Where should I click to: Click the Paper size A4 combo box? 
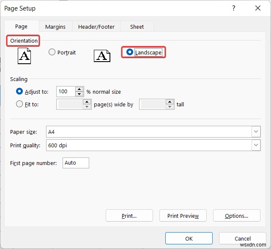pos(153,132)
